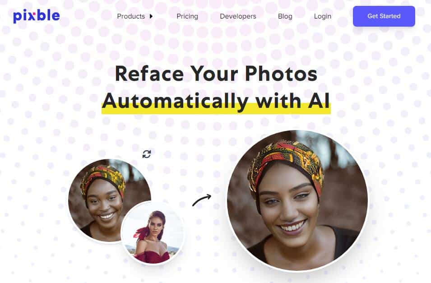Click the red feather in the small thumbnail

coord(140,232)
